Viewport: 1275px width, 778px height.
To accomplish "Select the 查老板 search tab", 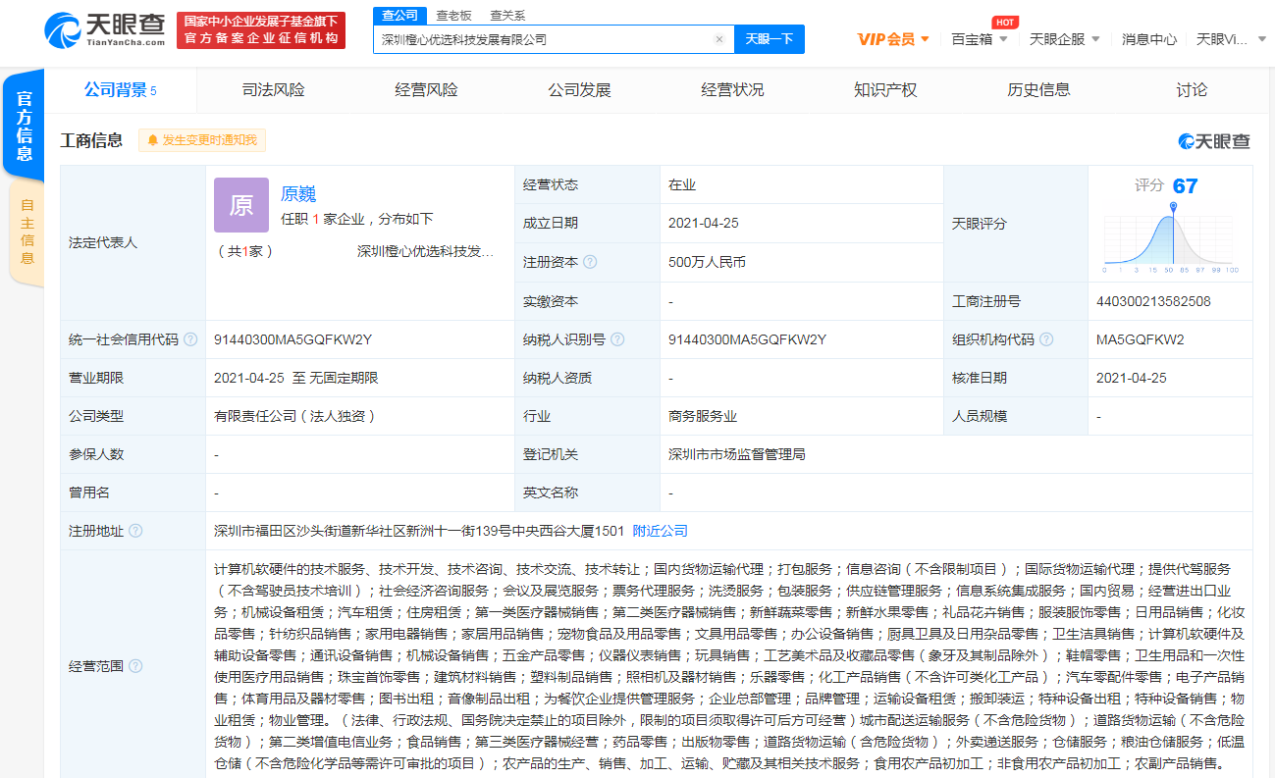I will point(453,15).
